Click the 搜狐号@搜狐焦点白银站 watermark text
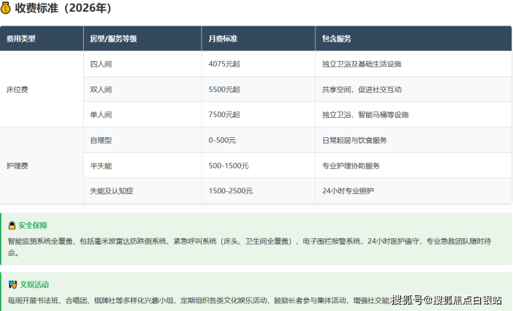The image size is (513, 311). 447,299
